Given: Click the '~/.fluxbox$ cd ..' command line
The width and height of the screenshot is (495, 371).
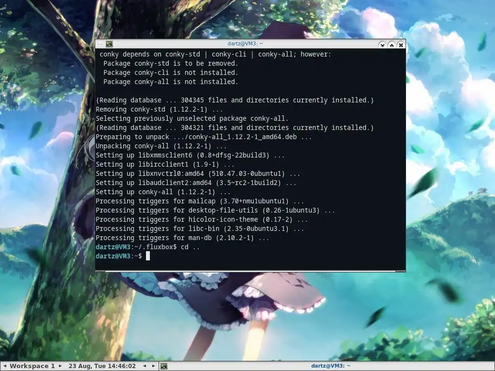Looking at the screenshot, I should tap(147, 247).
